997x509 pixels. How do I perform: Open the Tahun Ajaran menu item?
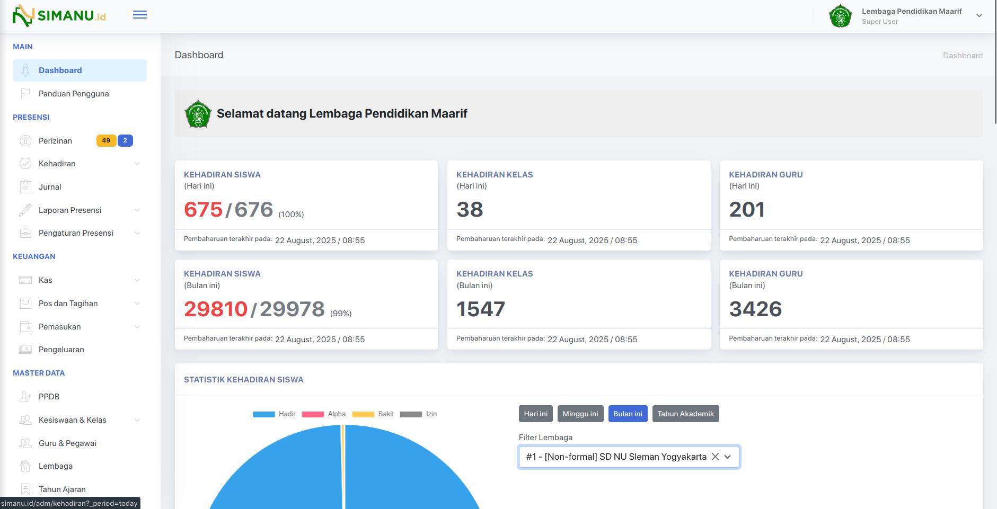point(80,489)
